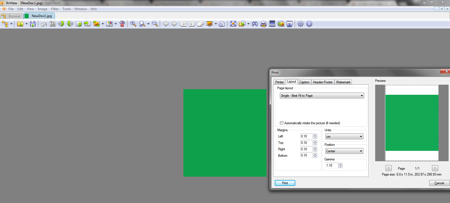Click the select page number icon
The height and width of the screenshot is (203, 450).
coord(201,24)
